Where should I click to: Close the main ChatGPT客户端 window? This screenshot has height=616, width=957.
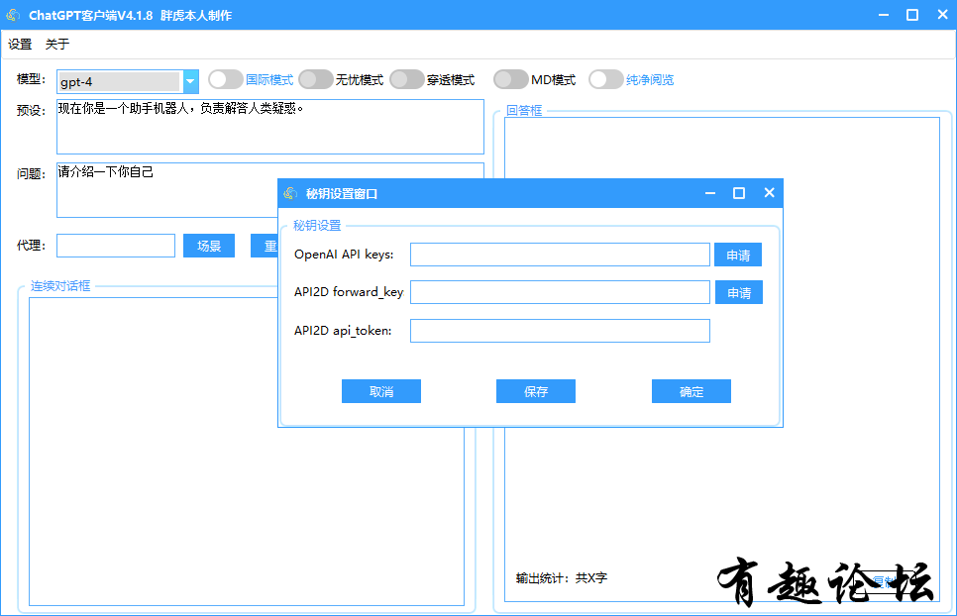(942, 15)
